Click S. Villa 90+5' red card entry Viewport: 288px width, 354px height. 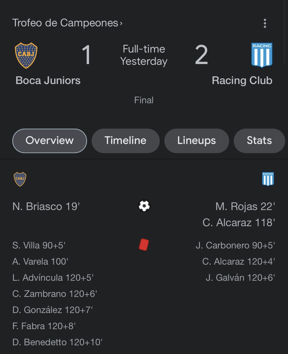39,245
